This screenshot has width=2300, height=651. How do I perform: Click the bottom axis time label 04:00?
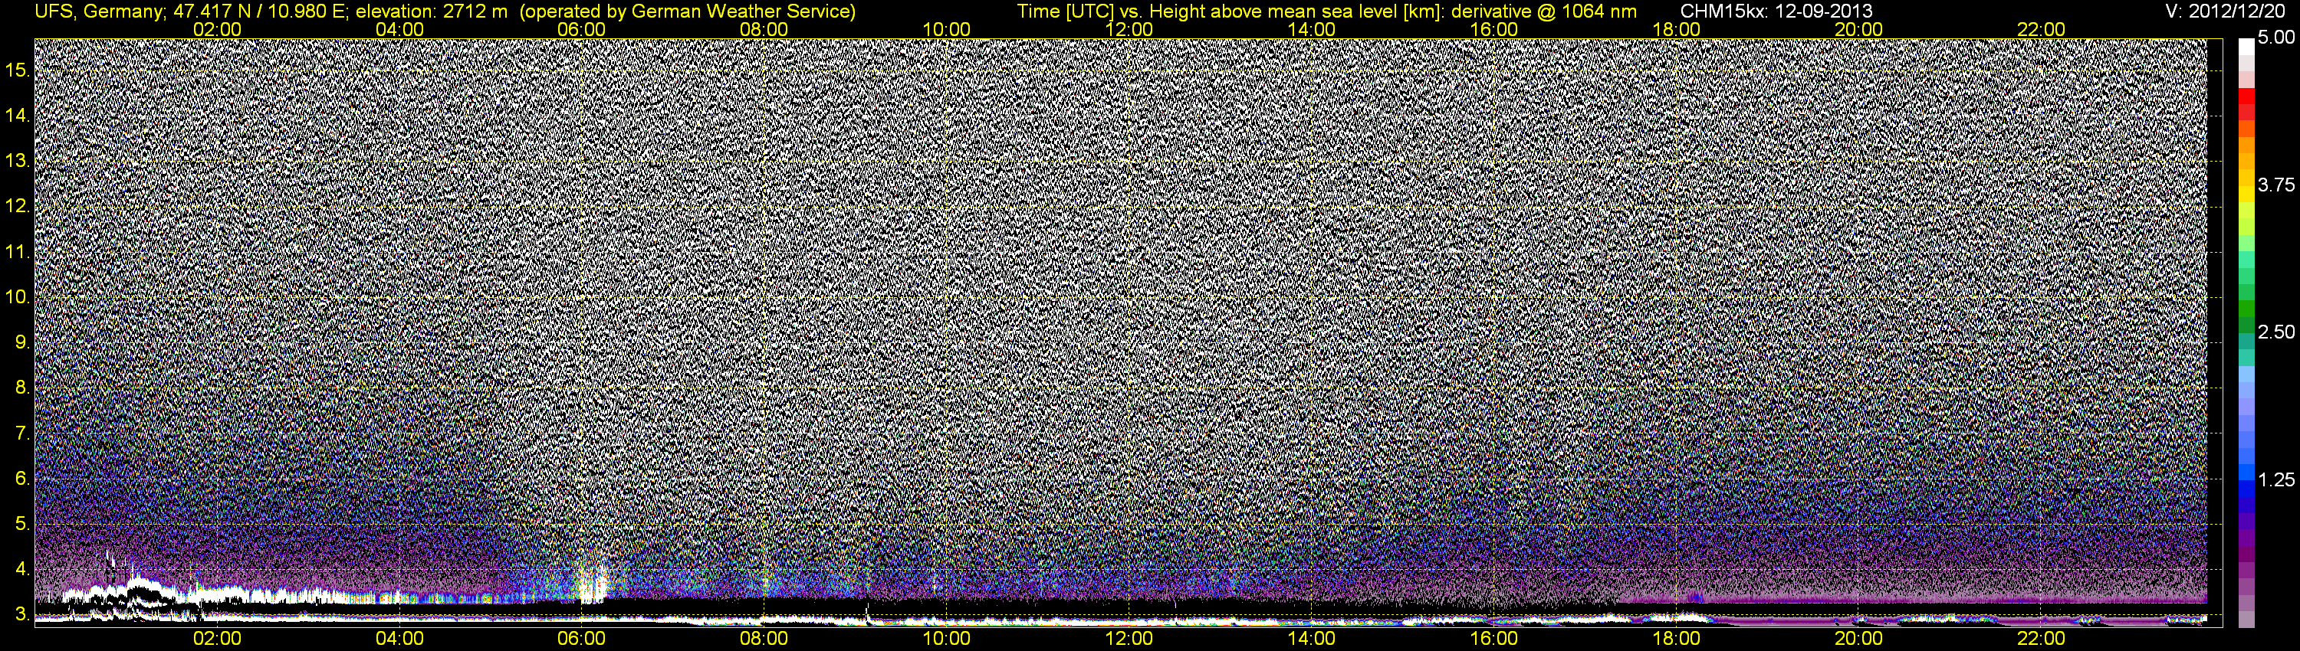tap(399, 639)
